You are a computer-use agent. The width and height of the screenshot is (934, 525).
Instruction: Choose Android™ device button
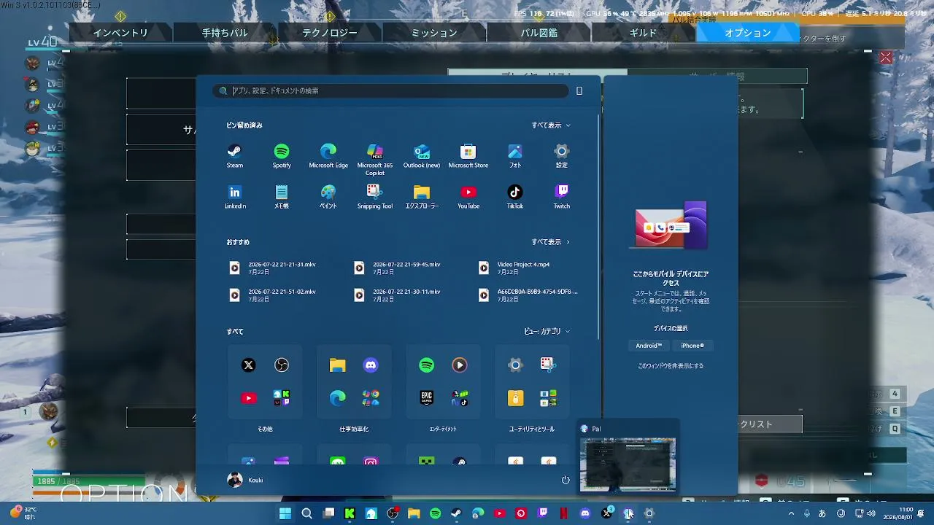point(649,346)
